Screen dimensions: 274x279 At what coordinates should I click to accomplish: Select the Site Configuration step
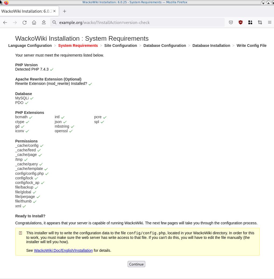(x=120, y=46)
